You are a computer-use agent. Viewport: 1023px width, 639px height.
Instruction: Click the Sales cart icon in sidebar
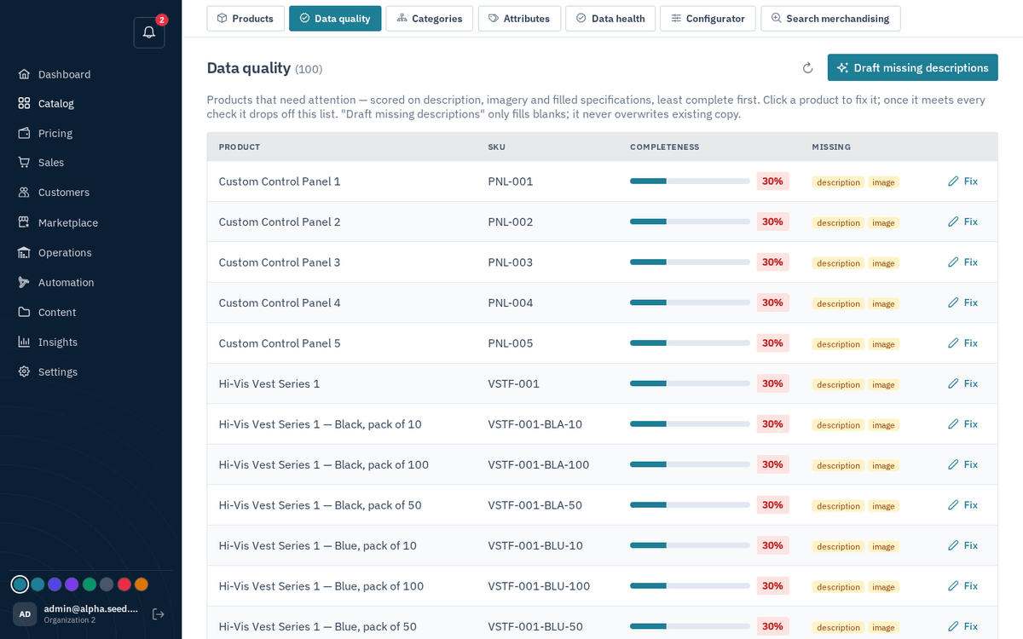coord(24,162)
